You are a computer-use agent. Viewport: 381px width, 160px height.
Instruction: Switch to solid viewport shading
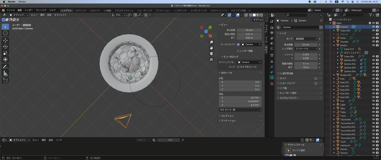(x=254, y=15)
